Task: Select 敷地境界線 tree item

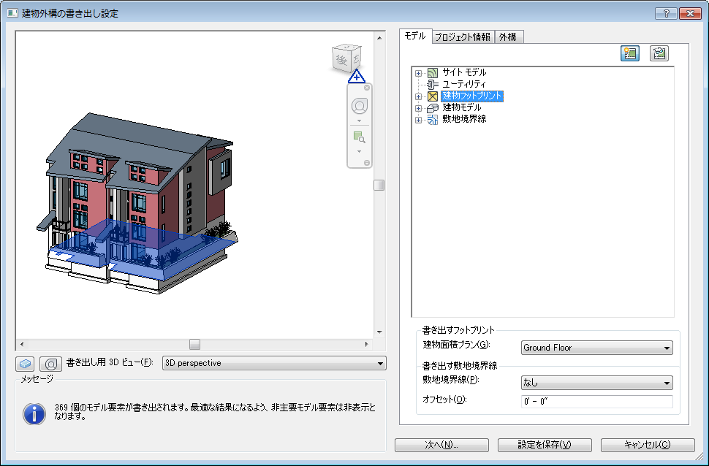Action: (464, 119)
